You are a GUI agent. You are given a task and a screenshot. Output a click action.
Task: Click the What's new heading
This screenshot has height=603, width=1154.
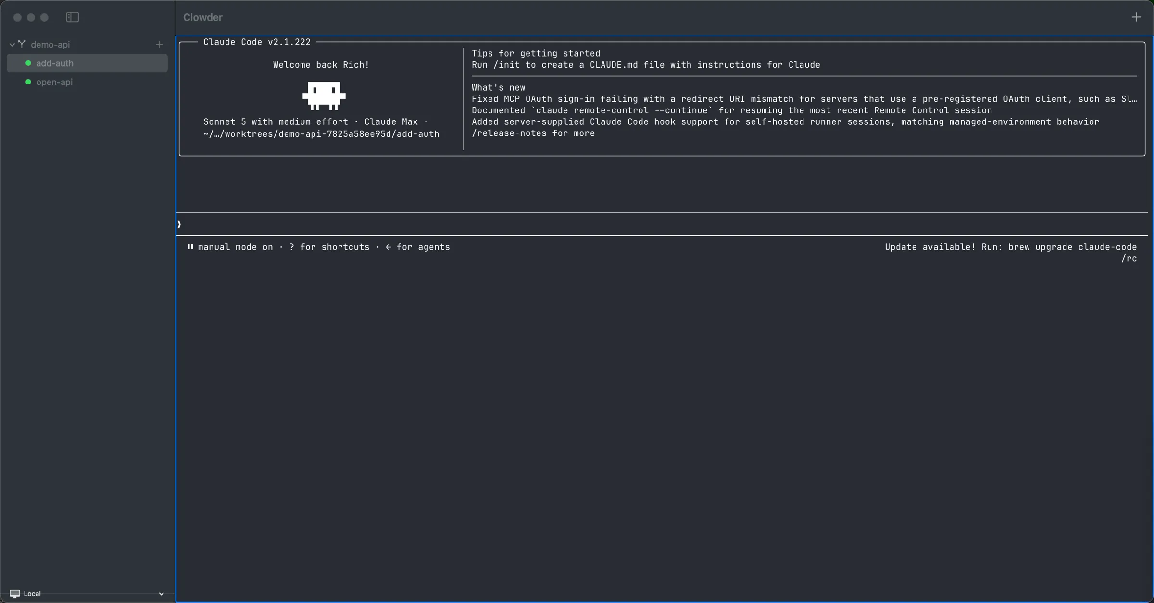[x=498, y=88]
